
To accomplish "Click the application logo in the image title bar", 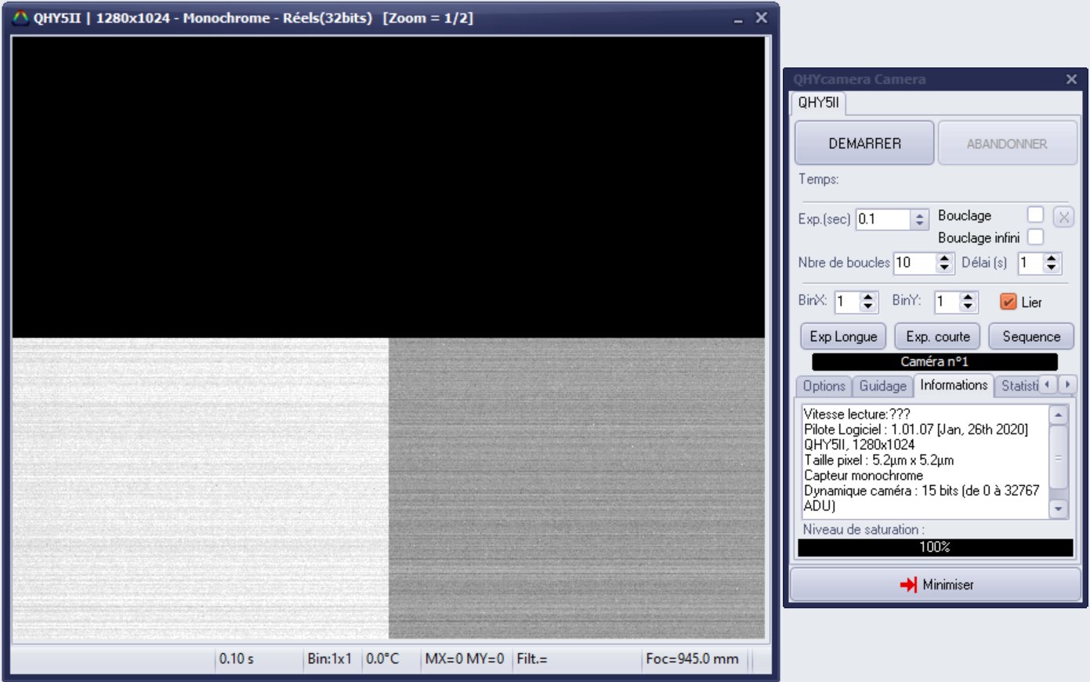I will (x=21, y=18).
